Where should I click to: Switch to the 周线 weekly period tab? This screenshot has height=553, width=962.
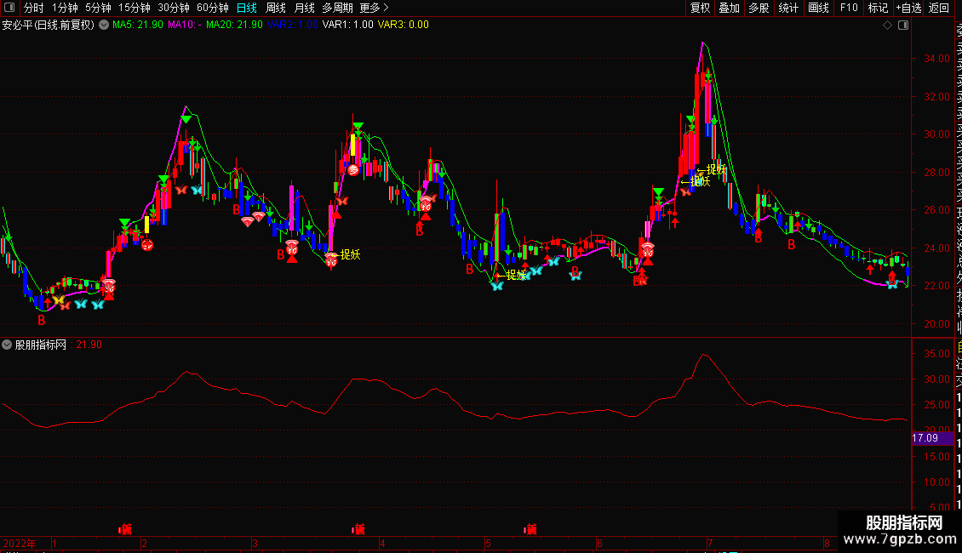click(x=276, y=8)
